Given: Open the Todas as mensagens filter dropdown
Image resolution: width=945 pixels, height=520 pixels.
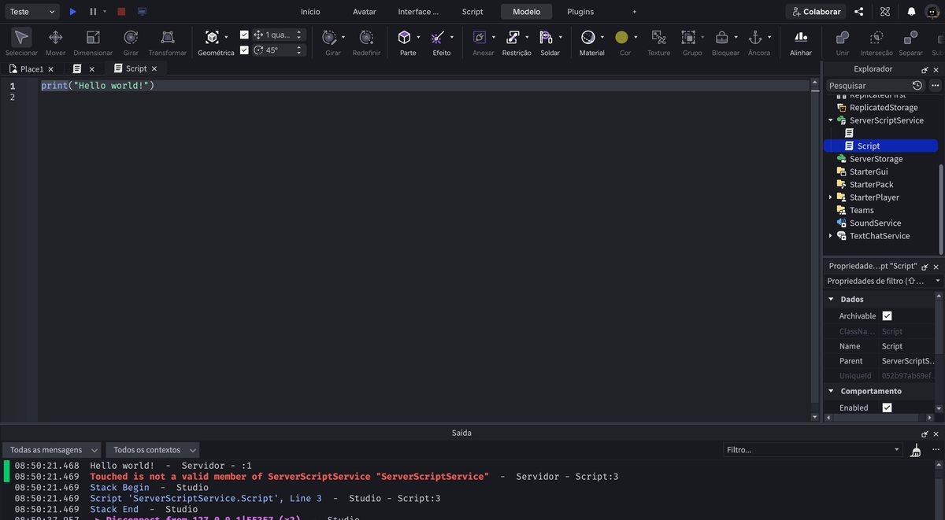Looking at the screenshot, I should coord(52,450).
